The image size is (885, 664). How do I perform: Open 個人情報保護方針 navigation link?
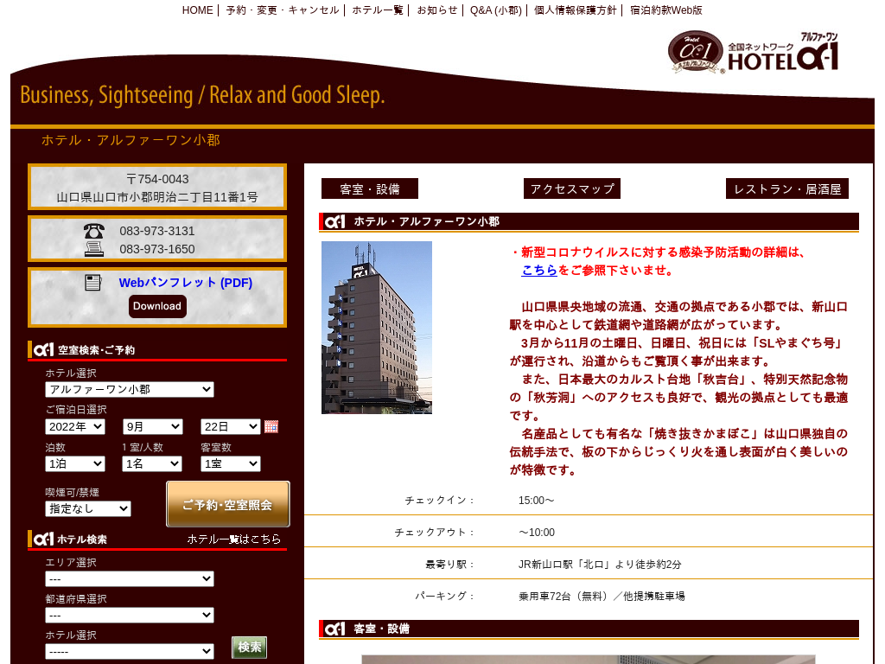[x=575, y=10]
